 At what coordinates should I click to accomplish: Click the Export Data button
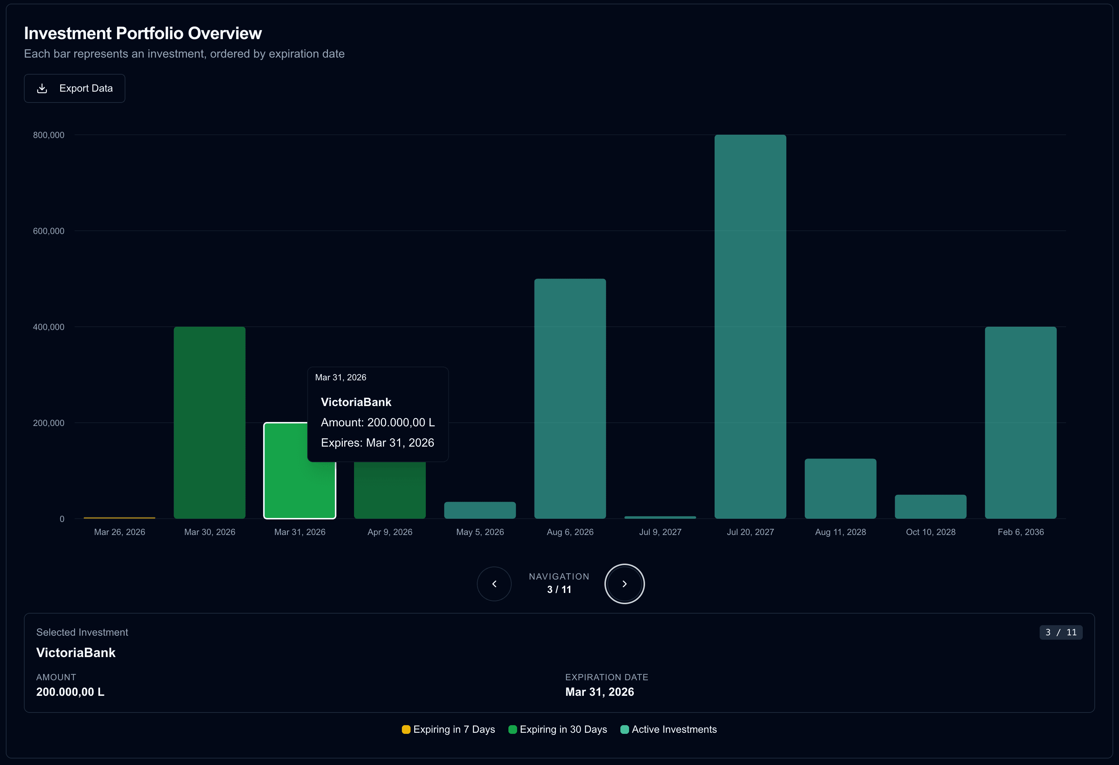(75, 88)
